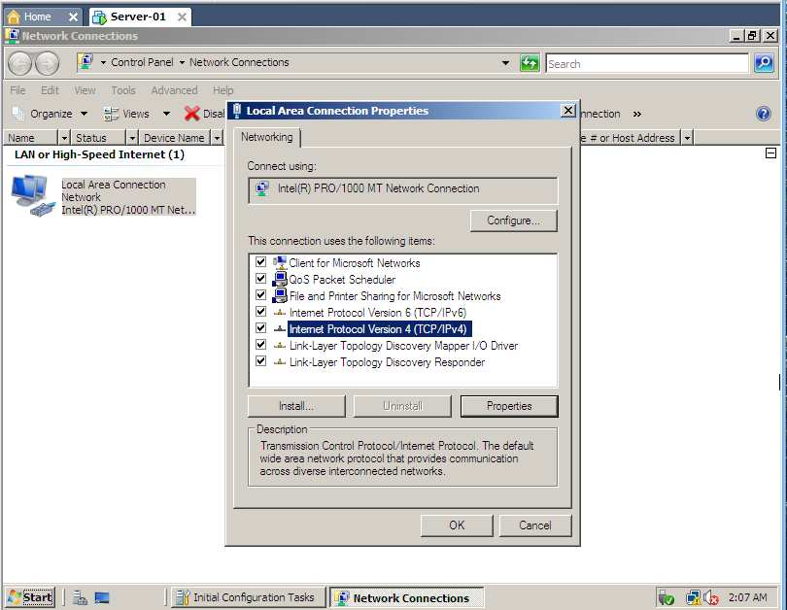Click the Views toolbar icon

coord(111,114)
